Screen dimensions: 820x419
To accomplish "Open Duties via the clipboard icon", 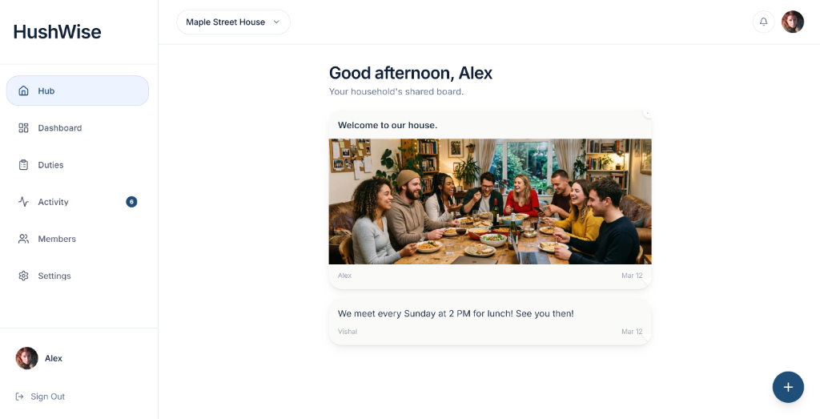I will (x=23, y=165).
